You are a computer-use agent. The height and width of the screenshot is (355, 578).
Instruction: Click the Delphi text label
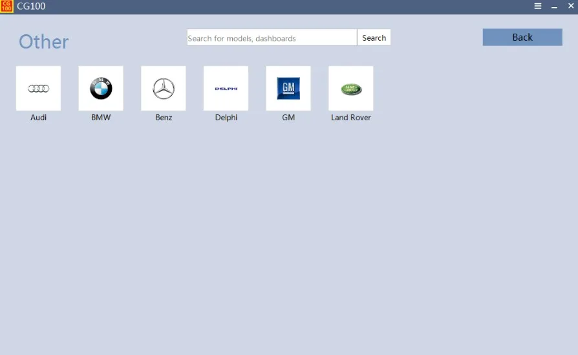point(226,118)
